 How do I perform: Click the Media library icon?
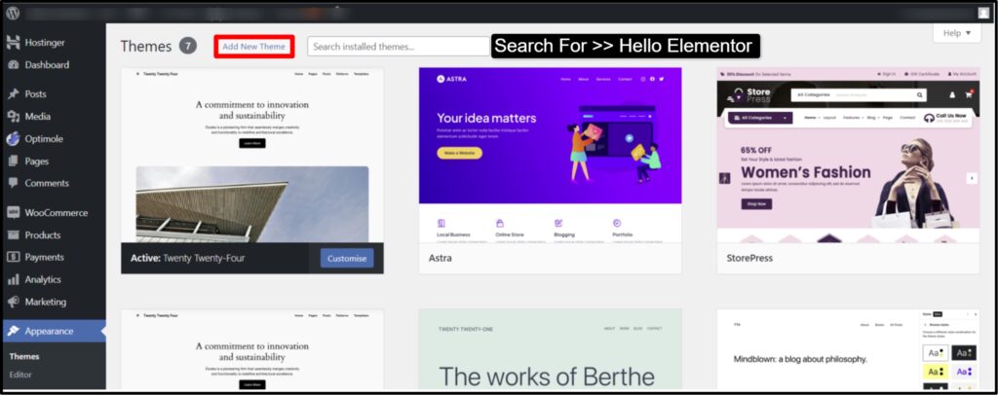tap(13, 116)
